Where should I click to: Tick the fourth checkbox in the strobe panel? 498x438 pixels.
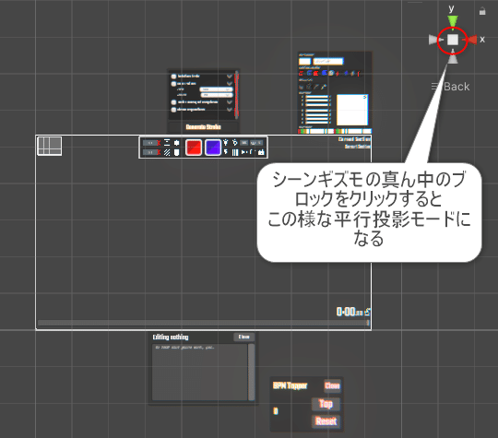tap(173, 110)
